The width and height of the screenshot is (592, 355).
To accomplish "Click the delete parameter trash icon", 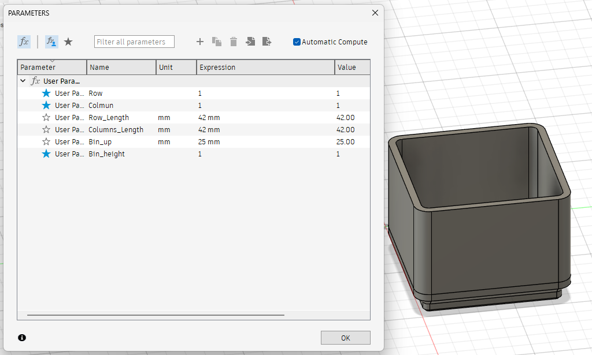I will click(x=234, y=42).
